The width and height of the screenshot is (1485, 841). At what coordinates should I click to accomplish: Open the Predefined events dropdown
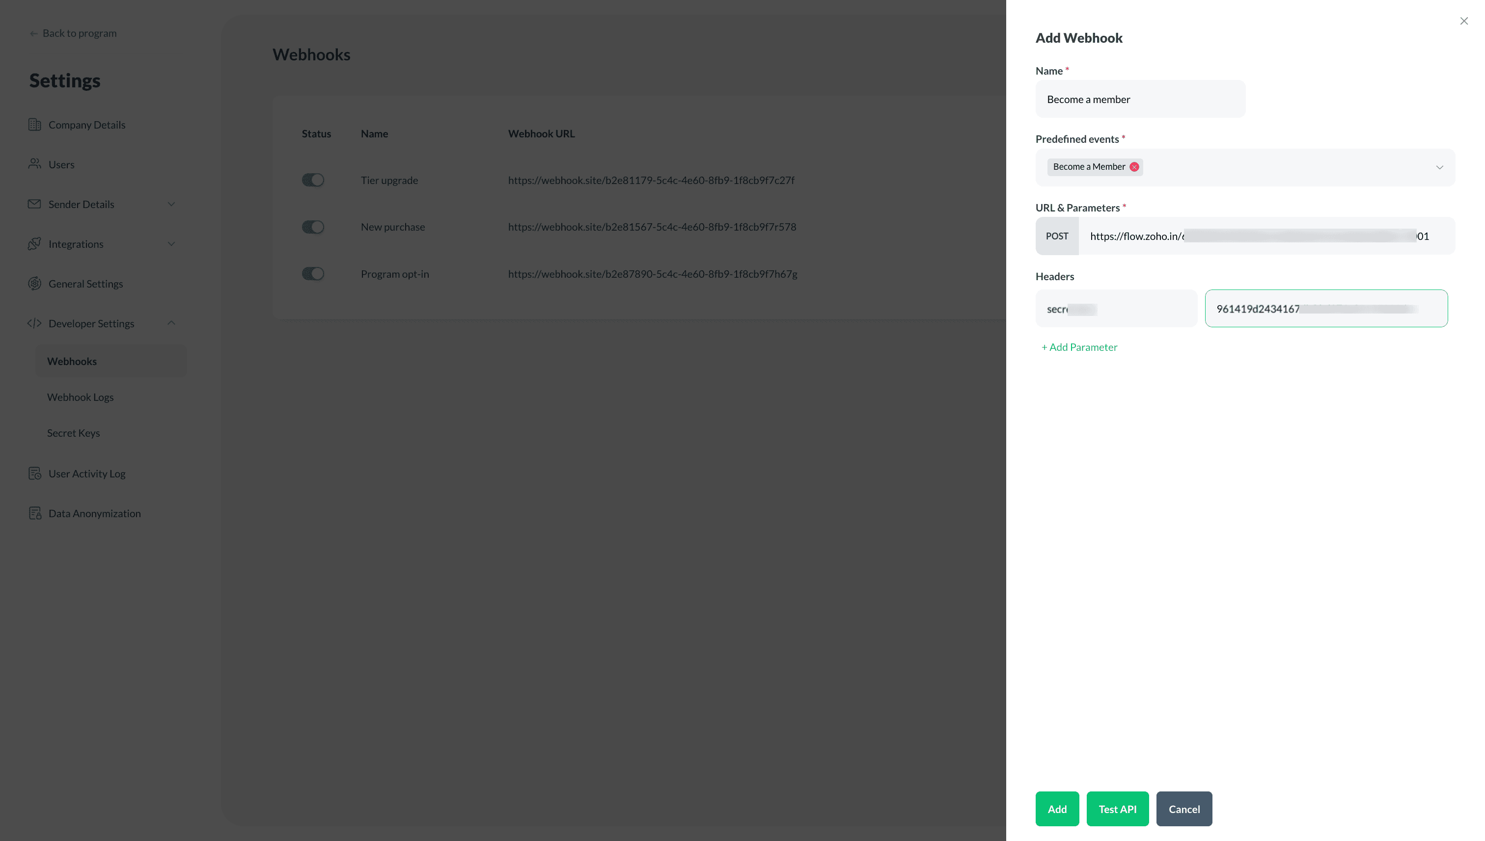click(x=1439, y=167)
